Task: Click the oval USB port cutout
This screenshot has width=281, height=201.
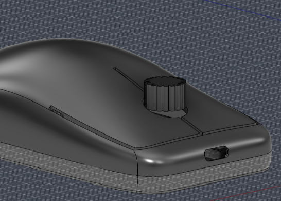Action: [217, 154]
